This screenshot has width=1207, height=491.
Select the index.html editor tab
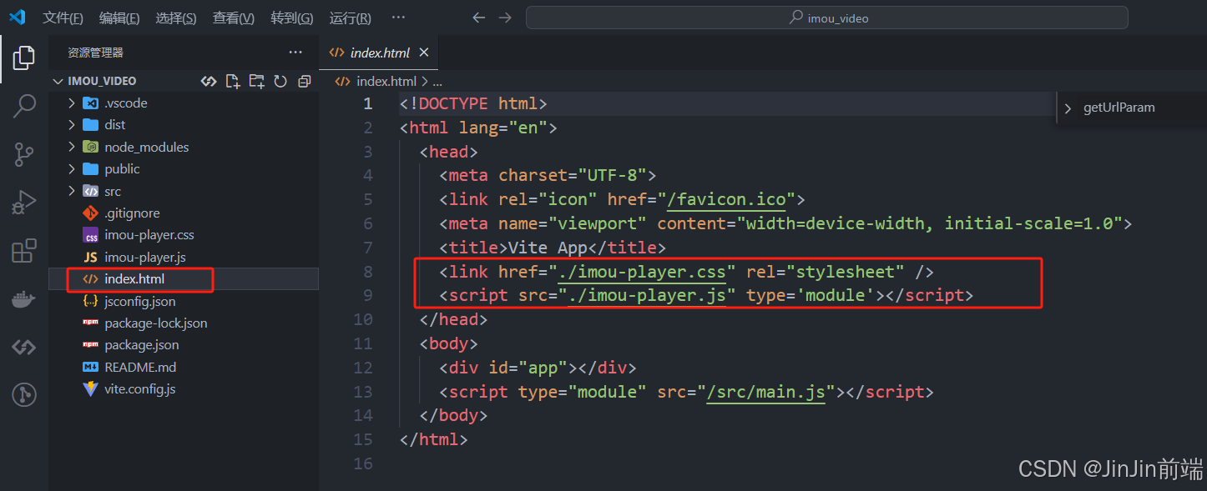click(379, 52)
